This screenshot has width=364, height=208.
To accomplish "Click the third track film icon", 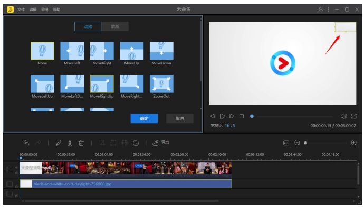I will point(9,194).
